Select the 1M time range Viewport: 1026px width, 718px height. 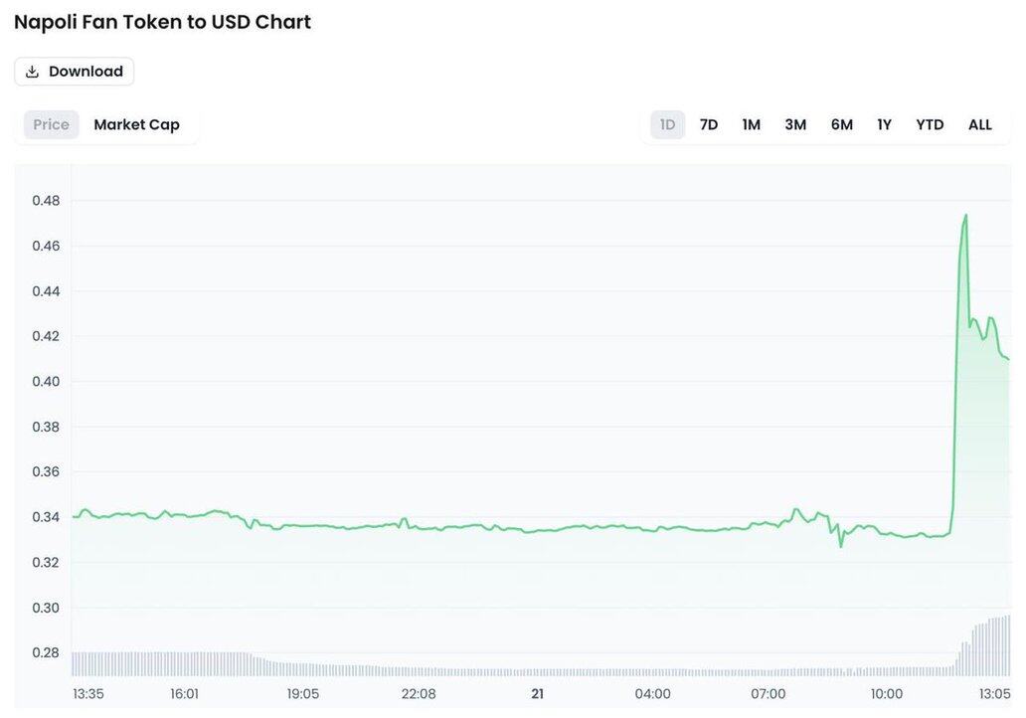(751, 124)
